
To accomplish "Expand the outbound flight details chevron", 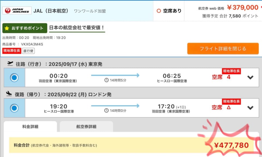I will [250, 77].
